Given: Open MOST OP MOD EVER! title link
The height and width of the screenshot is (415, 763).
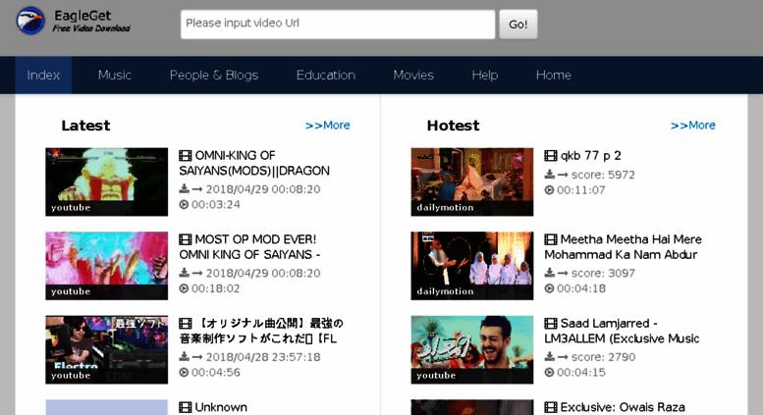Looking at the screenshot, I should (249, 247).
